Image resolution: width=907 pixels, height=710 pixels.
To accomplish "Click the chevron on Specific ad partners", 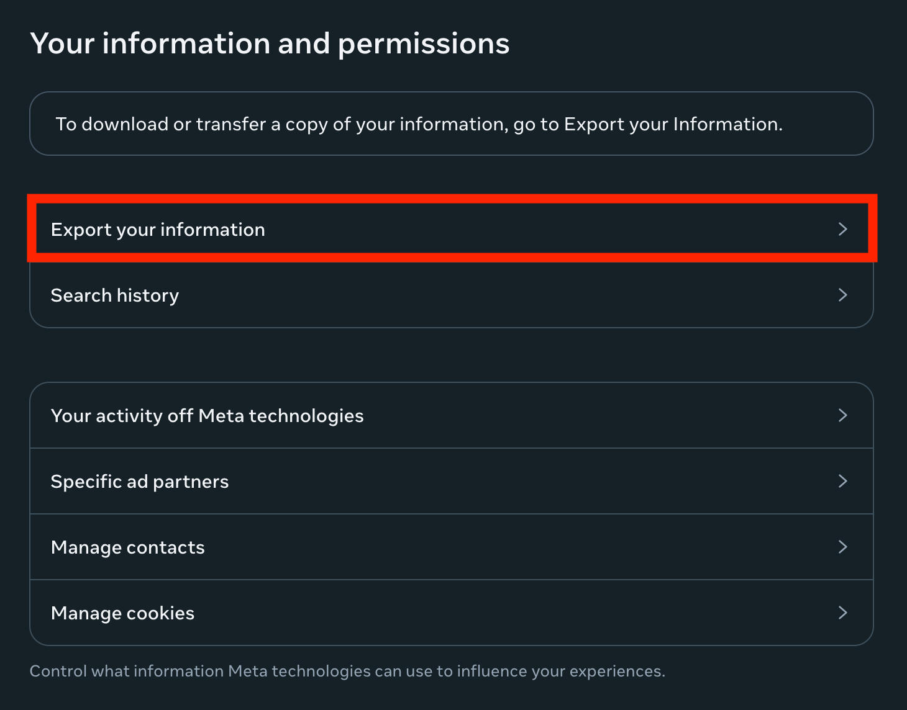I will [x=842, y=481].
